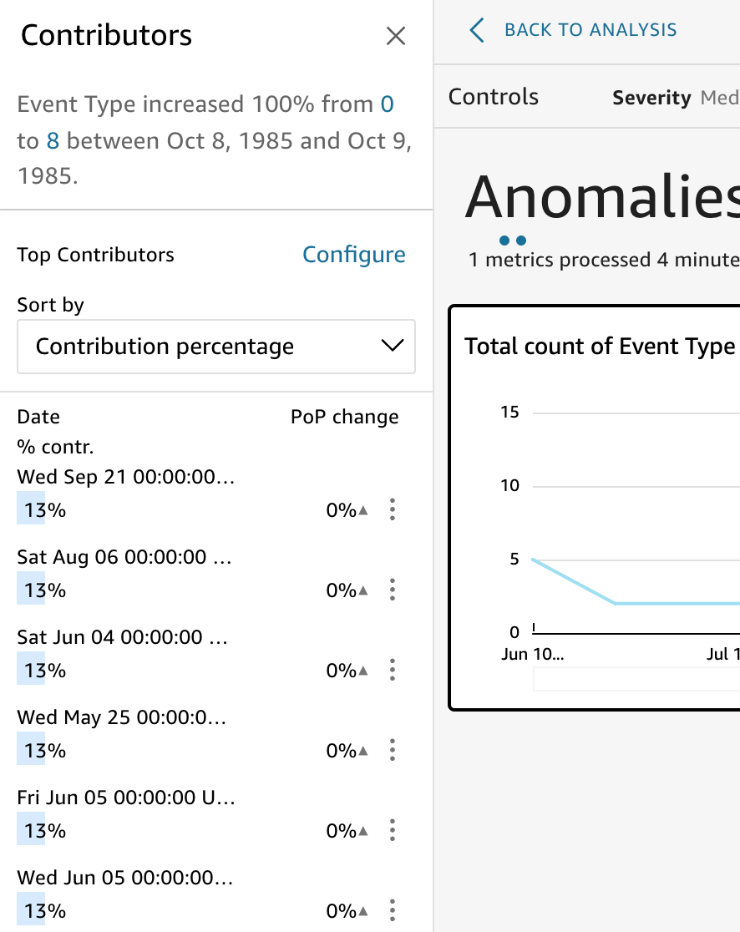Click the Total count of Event Type chart title

click(x=600, y=347)
